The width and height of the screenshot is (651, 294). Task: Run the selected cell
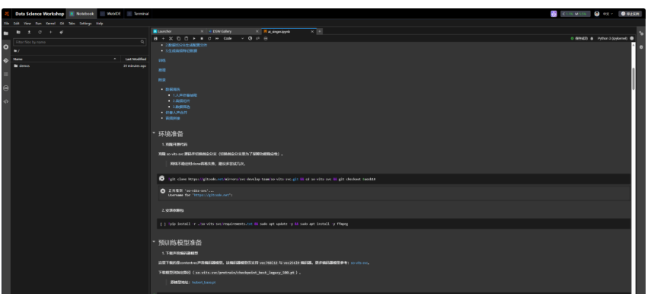coord(194,38)
